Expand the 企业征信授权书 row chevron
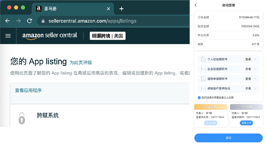The height and width of the screenshot is (164, 267). [x=255, y=69]
